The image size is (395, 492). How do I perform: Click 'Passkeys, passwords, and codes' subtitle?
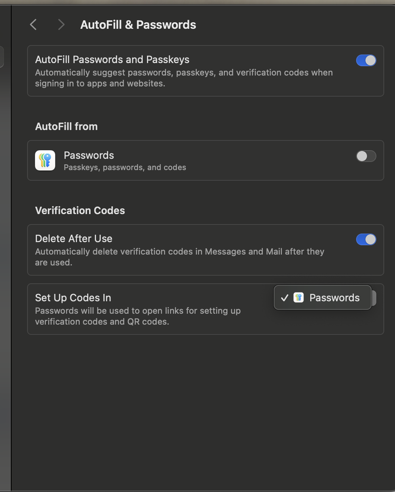click(125, 167)
